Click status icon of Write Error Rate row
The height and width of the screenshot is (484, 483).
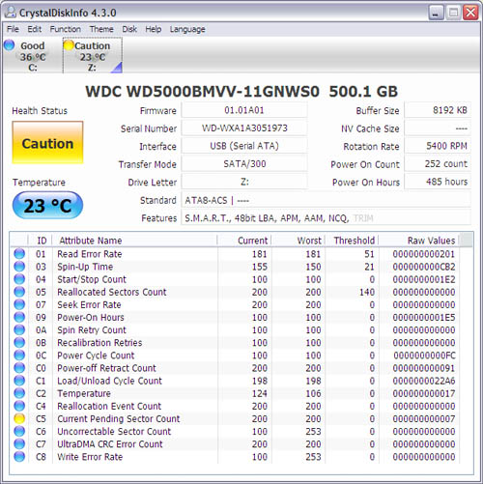click(19, 457)
